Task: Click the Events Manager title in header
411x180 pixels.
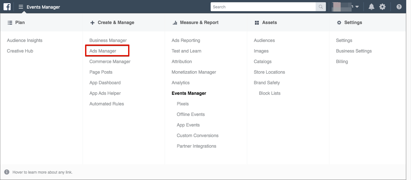Action: tap(43, 7)
